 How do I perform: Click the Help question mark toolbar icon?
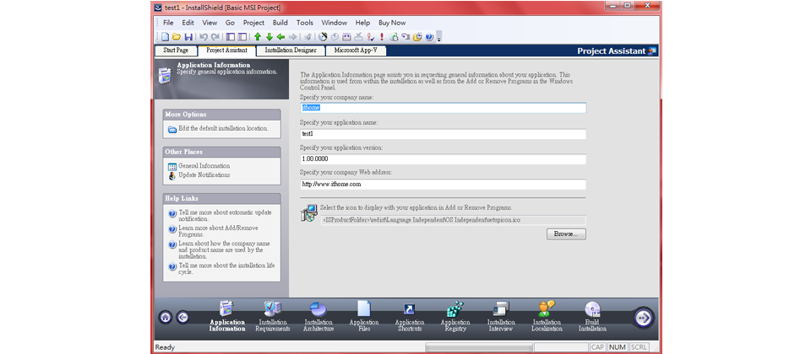tap(429, 37)
